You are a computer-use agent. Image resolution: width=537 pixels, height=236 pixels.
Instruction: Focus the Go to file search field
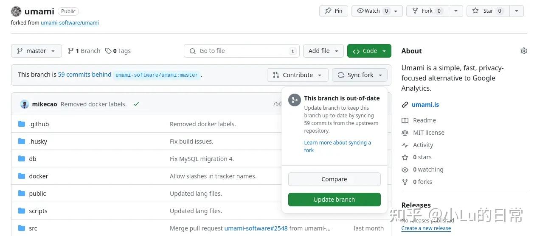(x=242, y=51)
